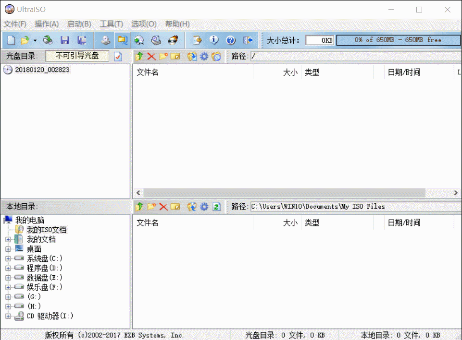Click the Exit door icon
462x340 pixels.
pos(248,40)
